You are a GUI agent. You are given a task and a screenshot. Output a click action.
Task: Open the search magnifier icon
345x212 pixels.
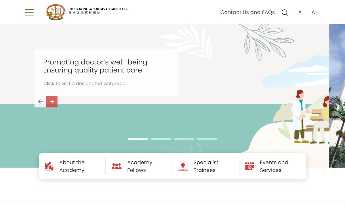coord(285,13)
